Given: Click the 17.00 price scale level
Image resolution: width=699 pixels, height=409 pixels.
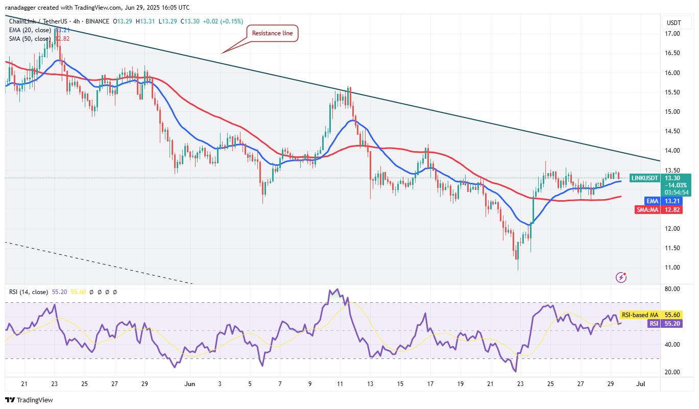Looking at the screenshot, I should point(672,34).
